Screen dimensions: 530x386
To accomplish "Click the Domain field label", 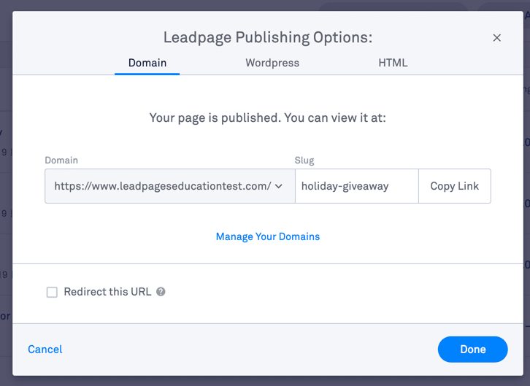I will click(61, 160).
